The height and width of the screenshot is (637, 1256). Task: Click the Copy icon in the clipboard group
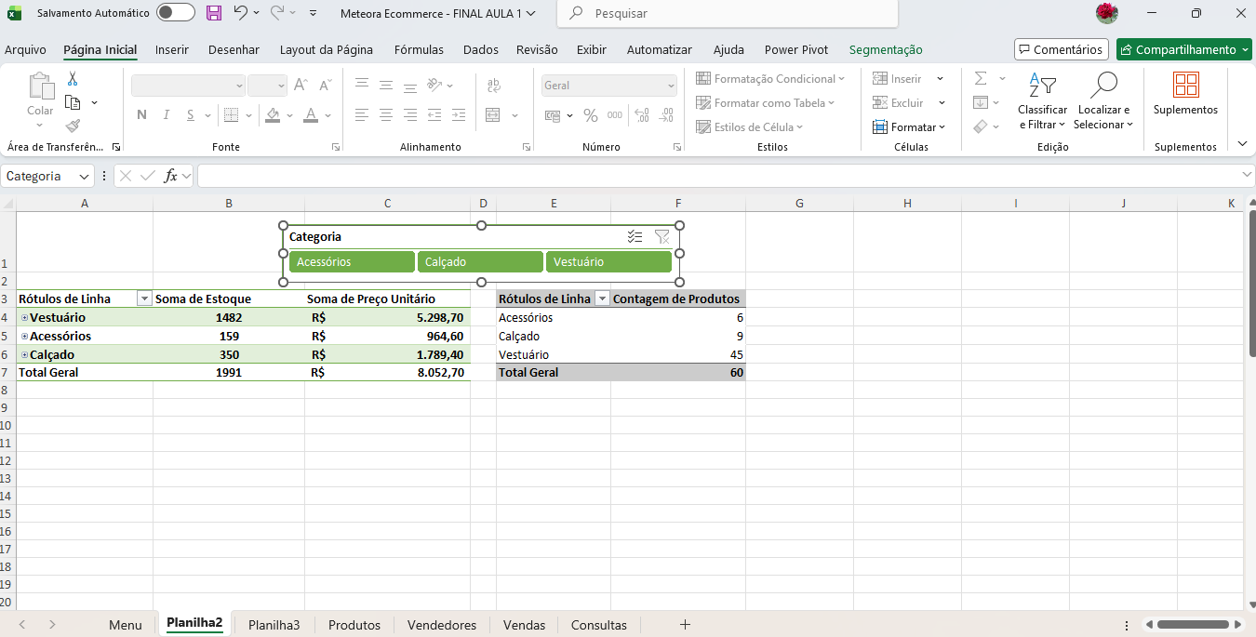[x=73, y=102]
